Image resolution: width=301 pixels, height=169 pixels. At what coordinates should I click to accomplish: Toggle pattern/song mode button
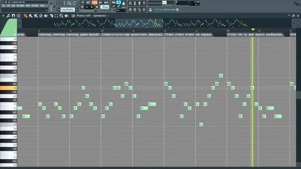(82, 7)
